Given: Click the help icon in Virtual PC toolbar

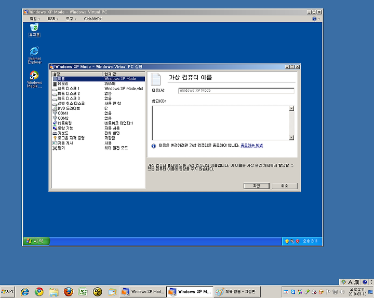Looking at the screenshot, I should point(314,19).
